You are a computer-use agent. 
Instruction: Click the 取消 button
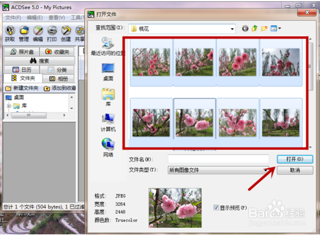click(x=295, y=170)
